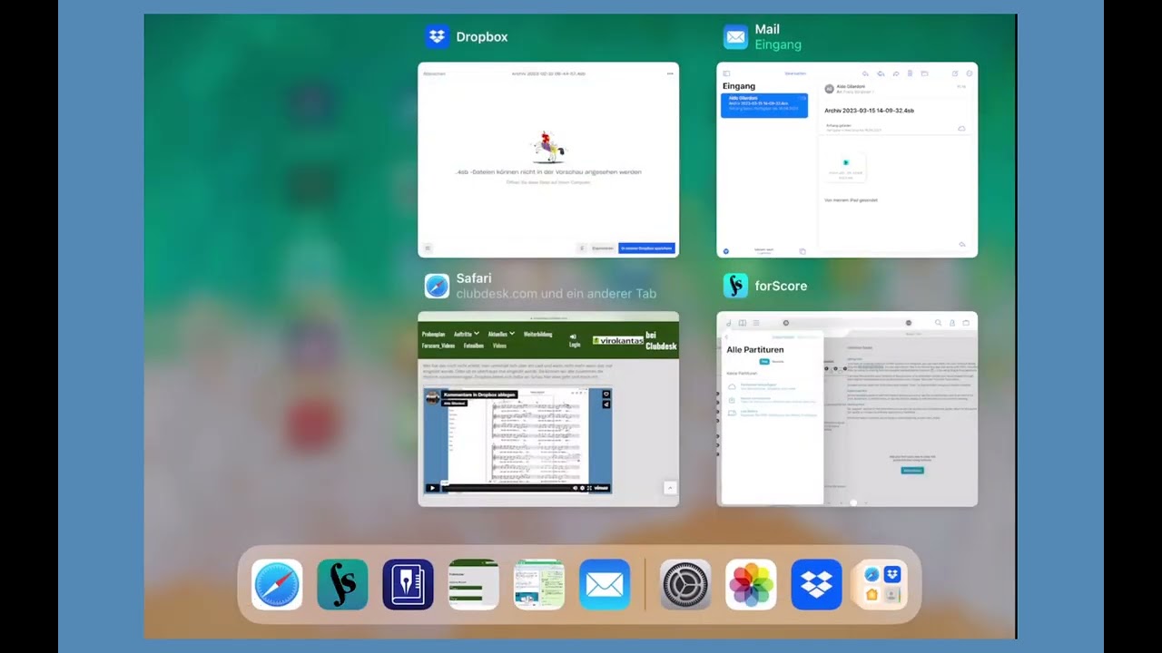Click Bearbeiten in the Mail card

point(795,73)
